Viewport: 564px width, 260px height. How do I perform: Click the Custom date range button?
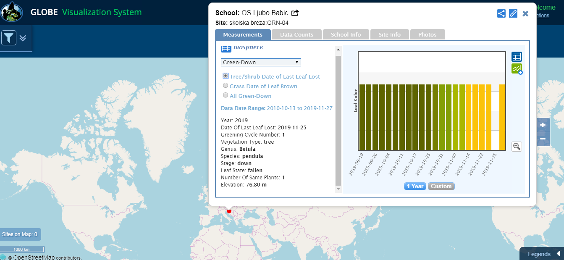tap(441, 186)
